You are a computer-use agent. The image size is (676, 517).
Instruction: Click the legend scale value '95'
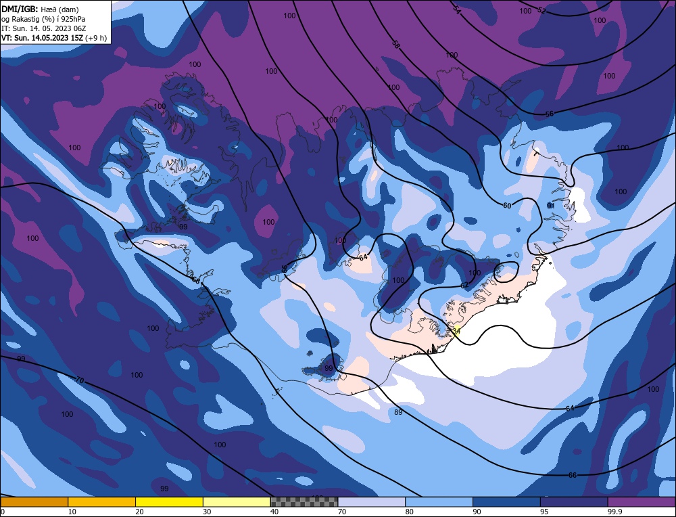coord(544,512)
